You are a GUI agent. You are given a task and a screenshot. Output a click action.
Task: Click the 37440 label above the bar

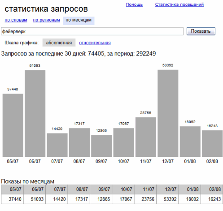pyautogui.click(x=13, y=89)
